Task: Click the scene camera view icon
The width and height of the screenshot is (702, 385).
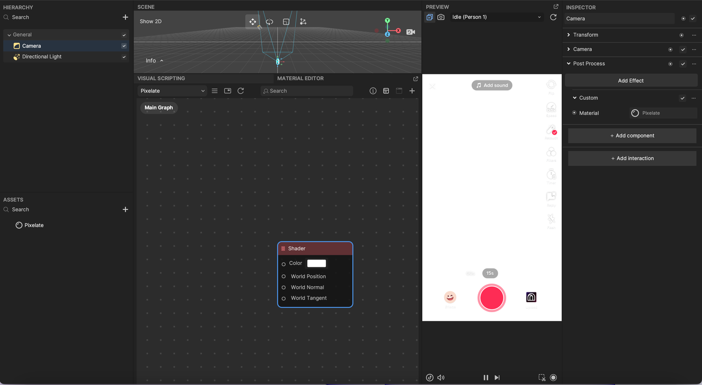Action: [410, 32]
